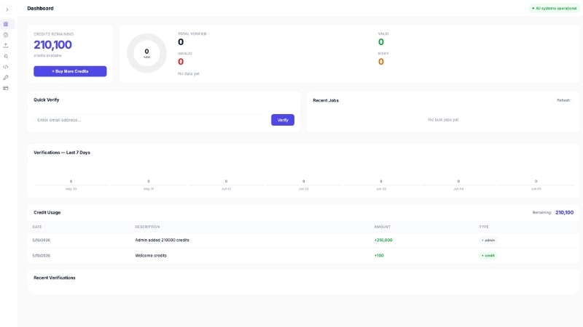Open the checkmark circle sidebar icon
The image size is (583, 327).
(6, 35)
